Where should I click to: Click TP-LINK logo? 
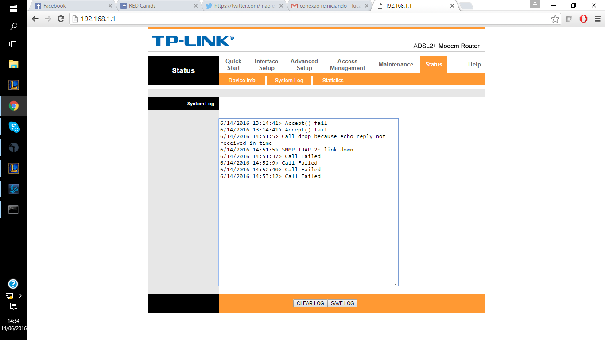pyautogui.click(x=193, y=41)
